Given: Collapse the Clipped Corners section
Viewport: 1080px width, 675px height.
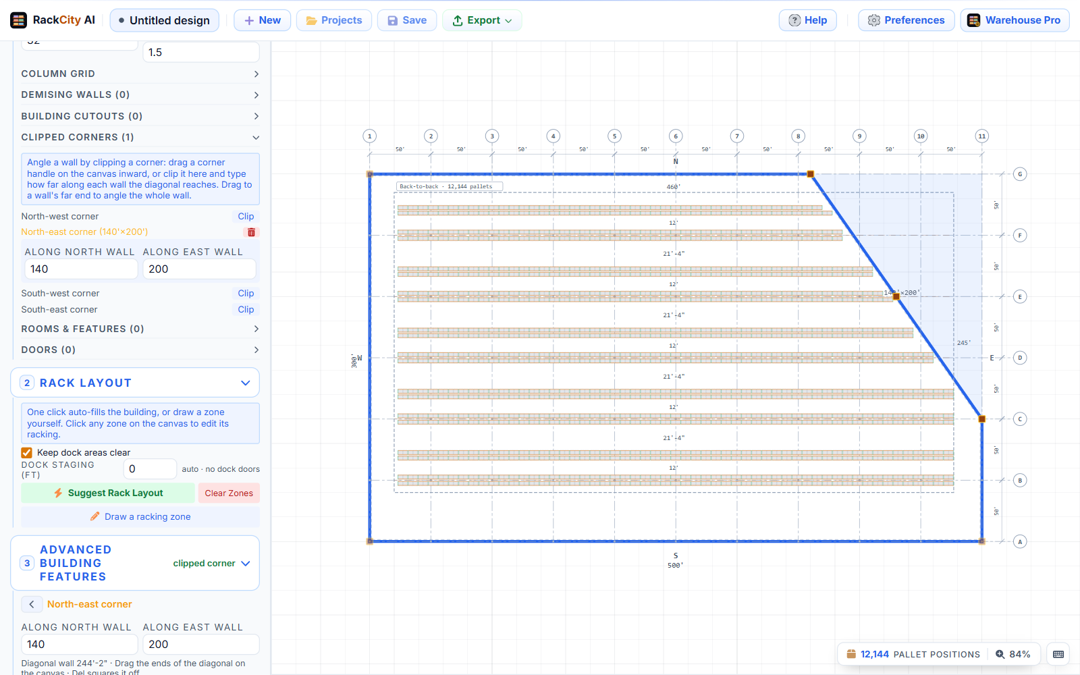Looking at the screenshot, I should [140, 137].
